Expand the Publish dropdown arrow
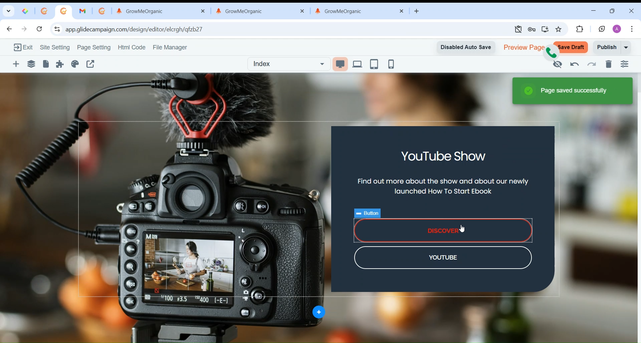Screen dimensions: 641x343 tap(627, 47)
